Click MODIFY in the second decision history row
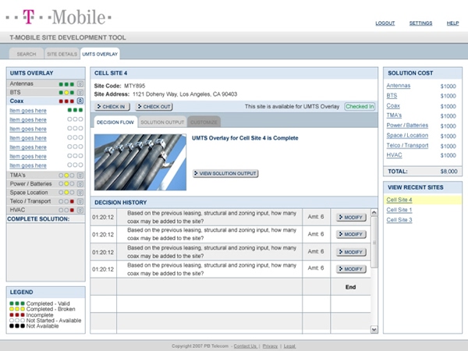468x351 pixels. point(351,234)
